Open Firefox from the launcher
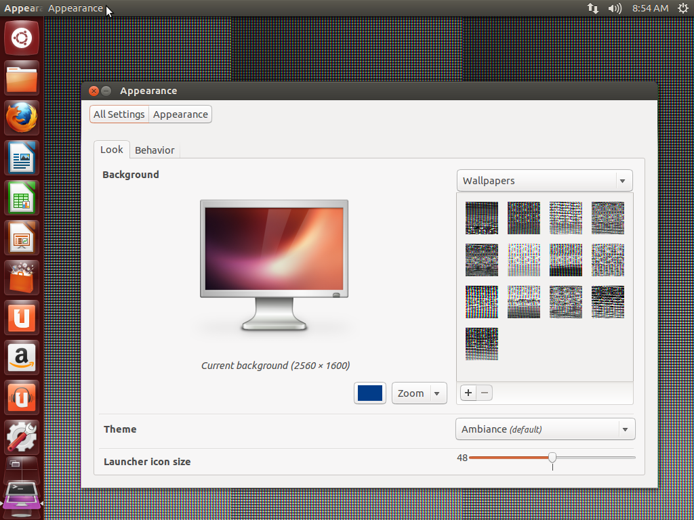 pos(22,118)
